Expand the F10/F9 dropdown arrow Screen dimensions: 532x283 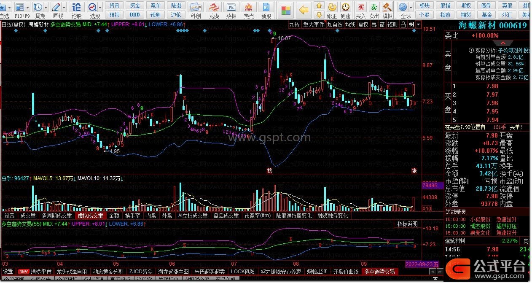coord(28,7)
